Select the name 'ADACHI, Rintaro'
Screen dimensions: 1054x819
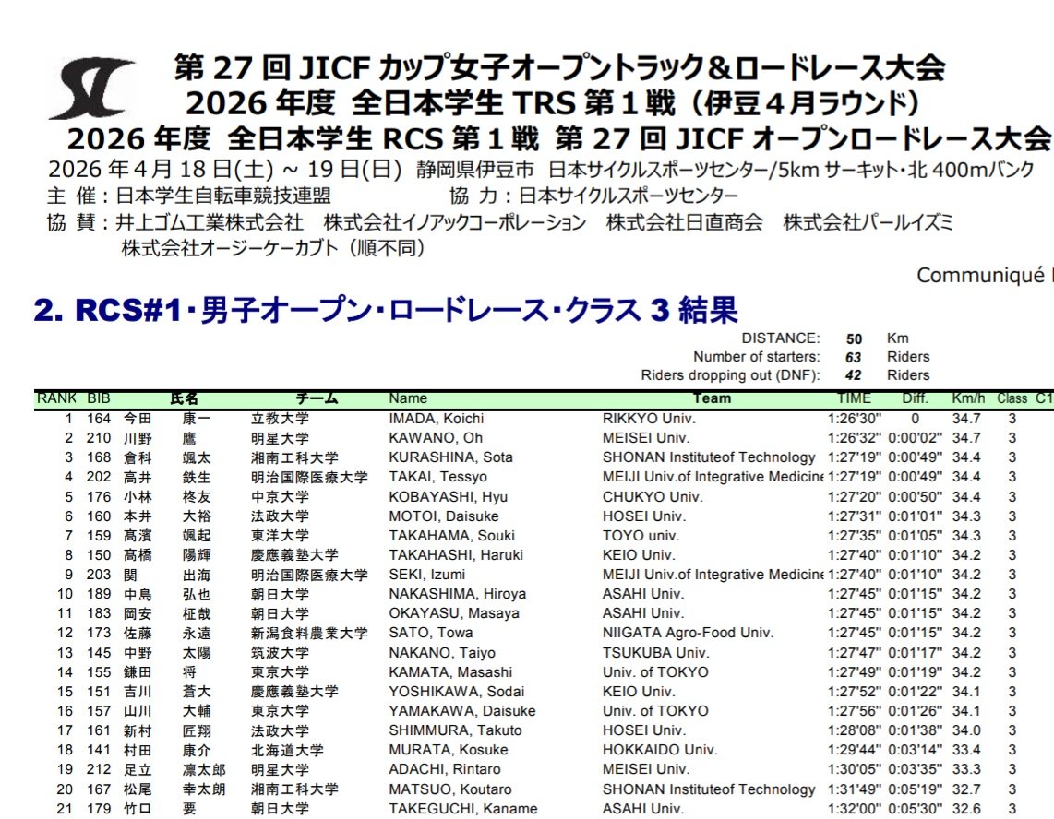(444, 769)
